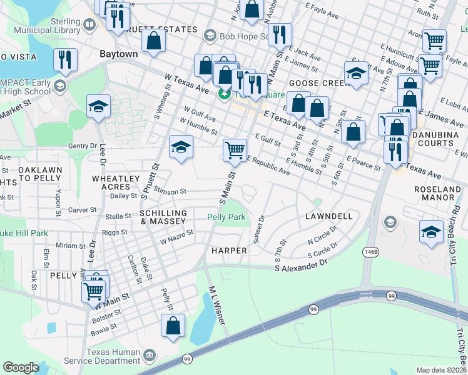Click the restaurant marker near Danubina Courts

click(x=396, y=153)
